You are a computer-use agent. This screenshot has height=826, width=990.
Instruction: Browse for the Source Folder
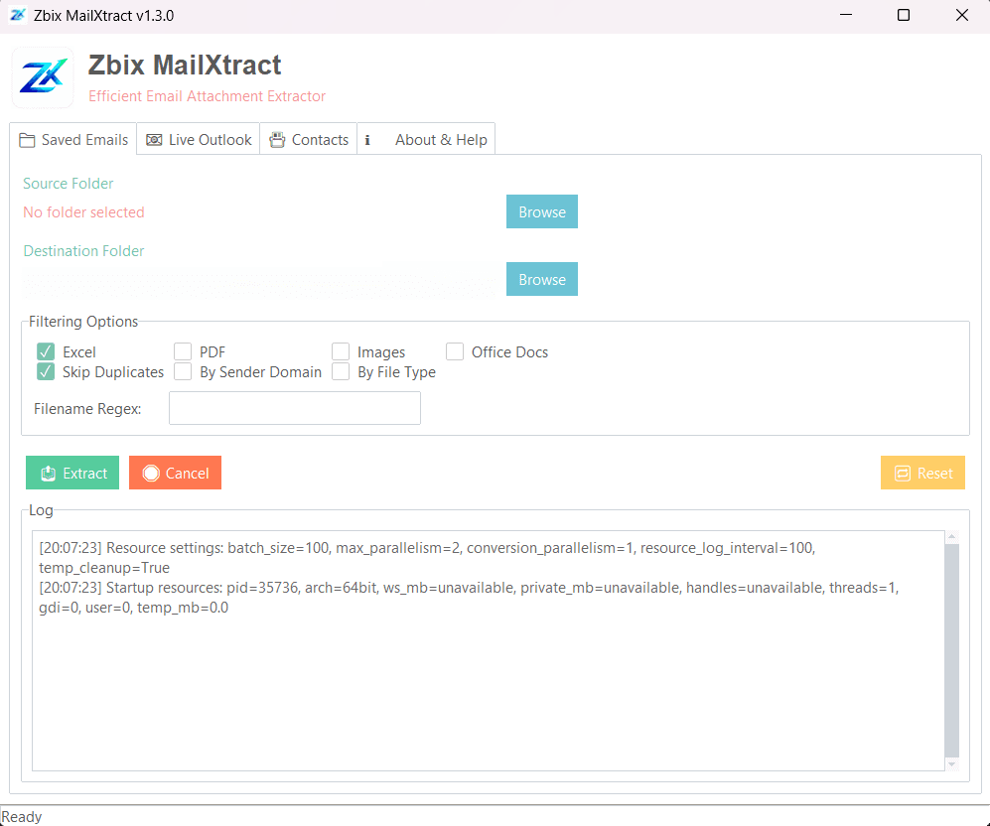coord(542,211)
